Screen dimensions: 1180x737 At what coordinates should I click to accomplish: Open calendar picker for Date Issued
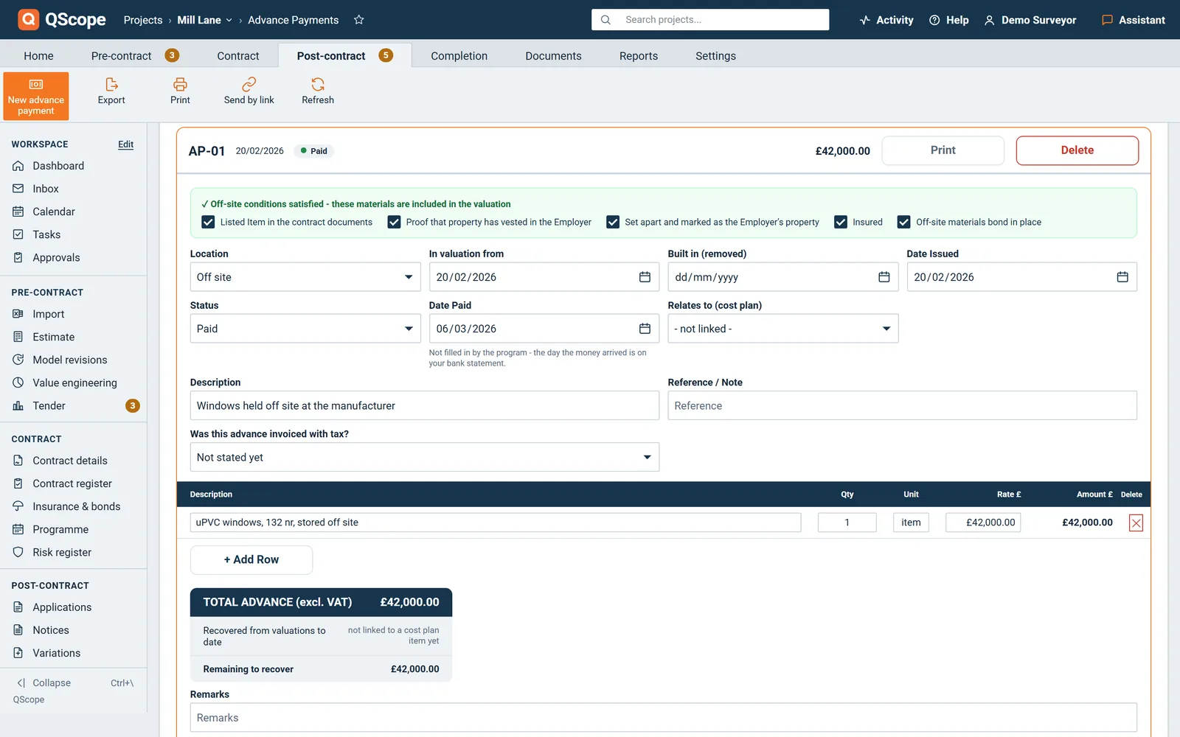(x=1122, y=277)
